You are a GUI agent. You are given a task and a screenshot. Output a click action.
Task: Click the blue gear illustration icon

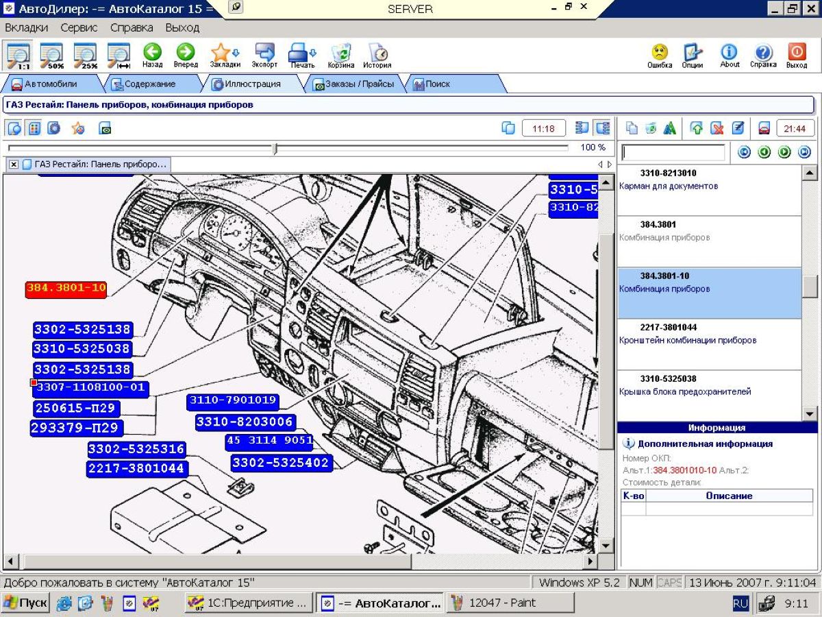pyautogui.click(x=54, y=128)
